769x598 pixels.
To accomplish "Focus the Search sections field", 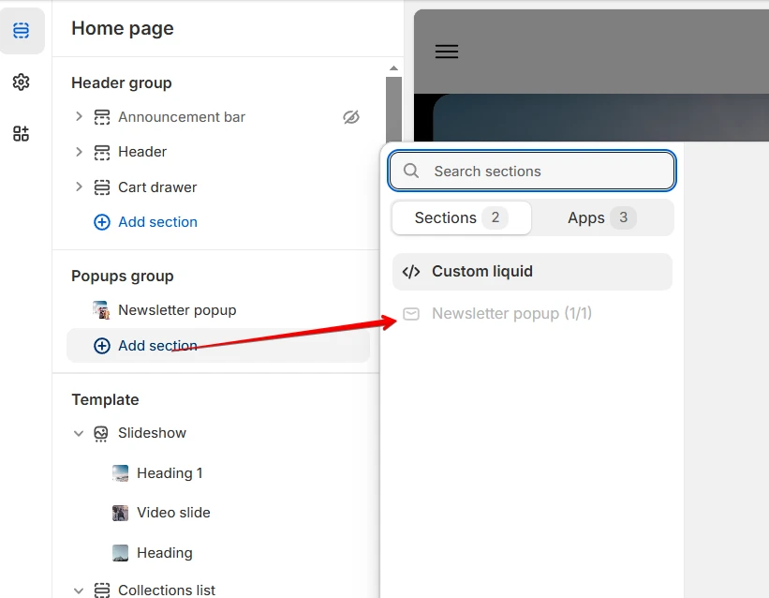I will pyautogui.click(x=532, y=171).
